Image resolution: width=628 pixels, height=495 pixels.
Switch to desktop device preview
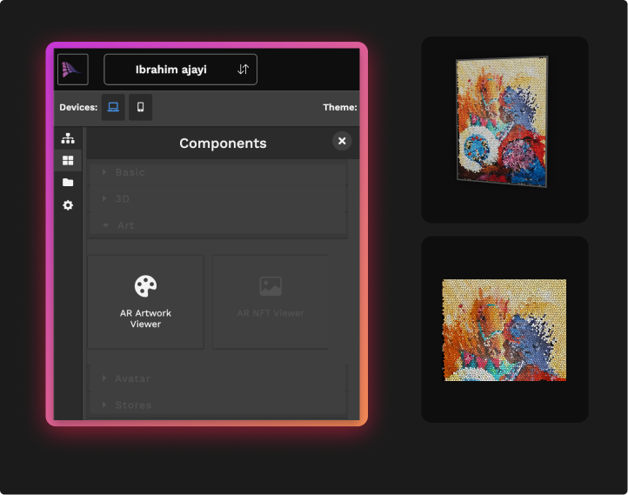(113, 107)
